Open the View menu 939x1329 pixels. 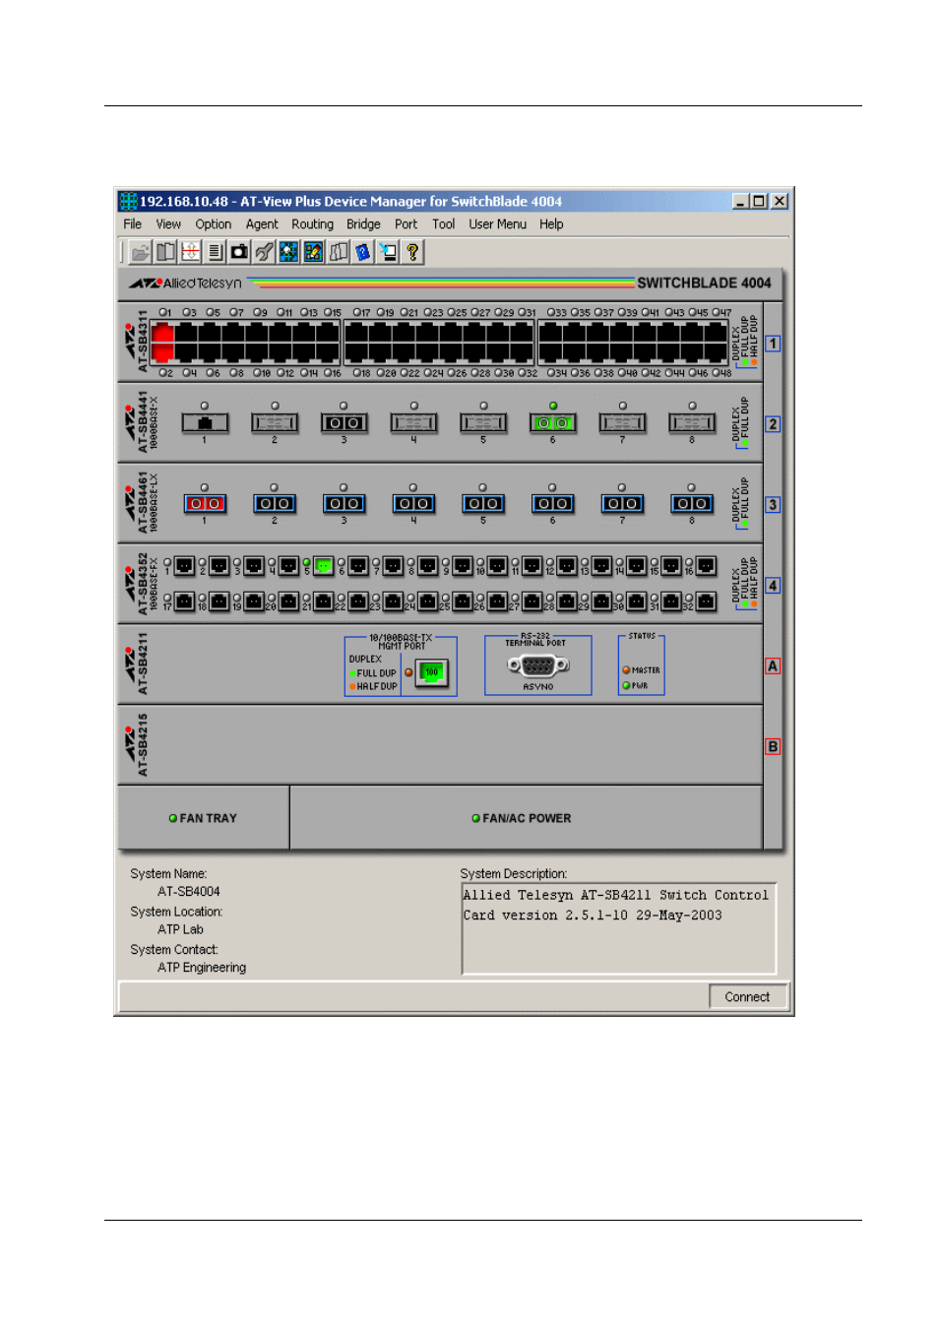tap(168, 224)
